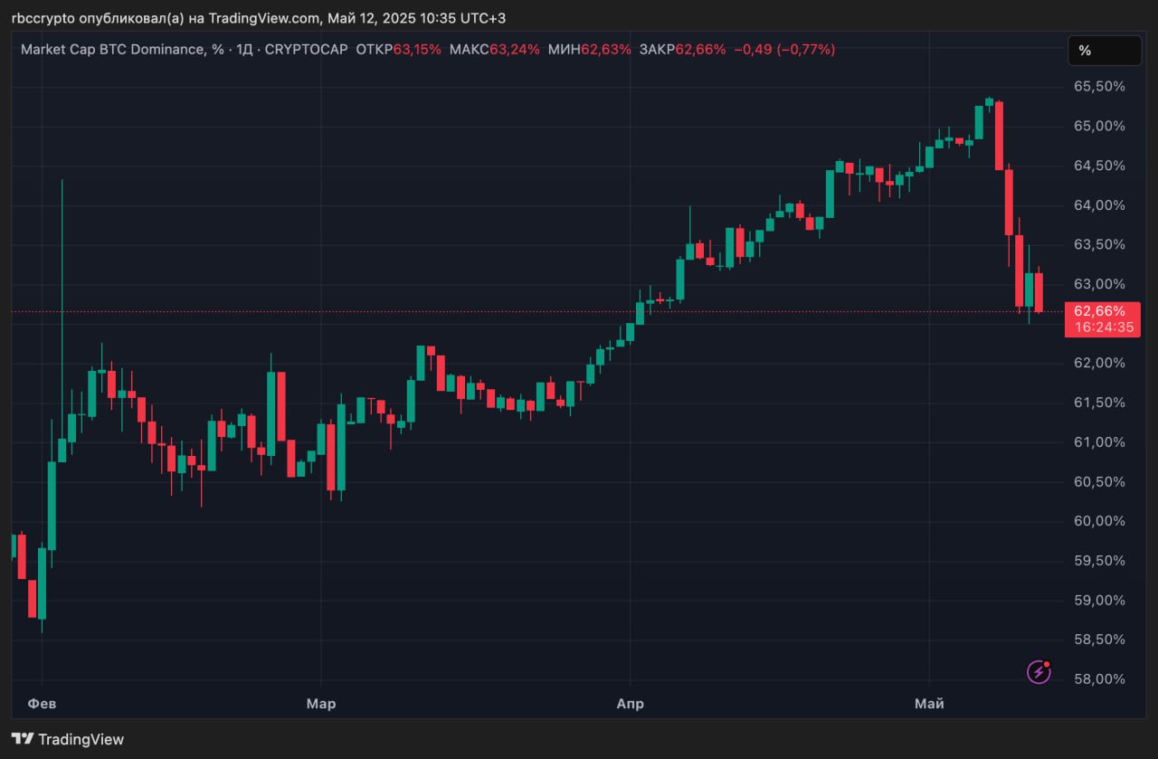Click the 58,50% price axis label

1099,640
